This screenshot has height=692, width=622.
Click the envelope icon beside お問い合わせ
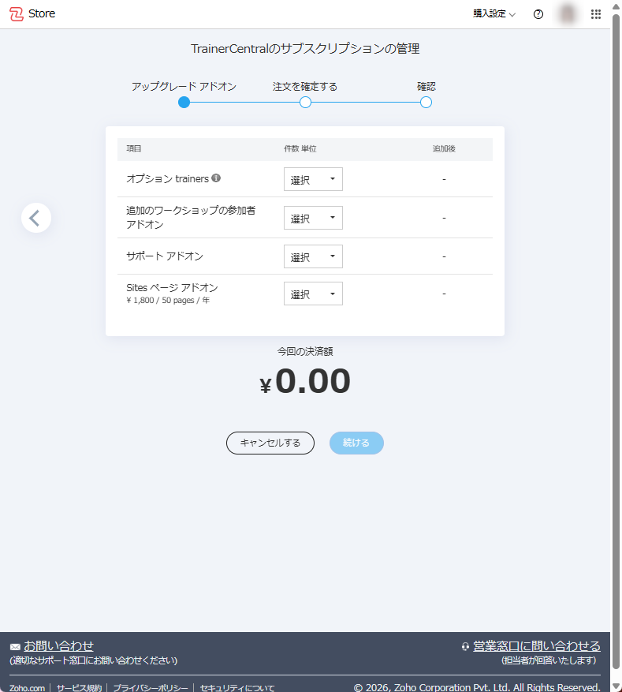pyautogui.click(x=15, y=647)
